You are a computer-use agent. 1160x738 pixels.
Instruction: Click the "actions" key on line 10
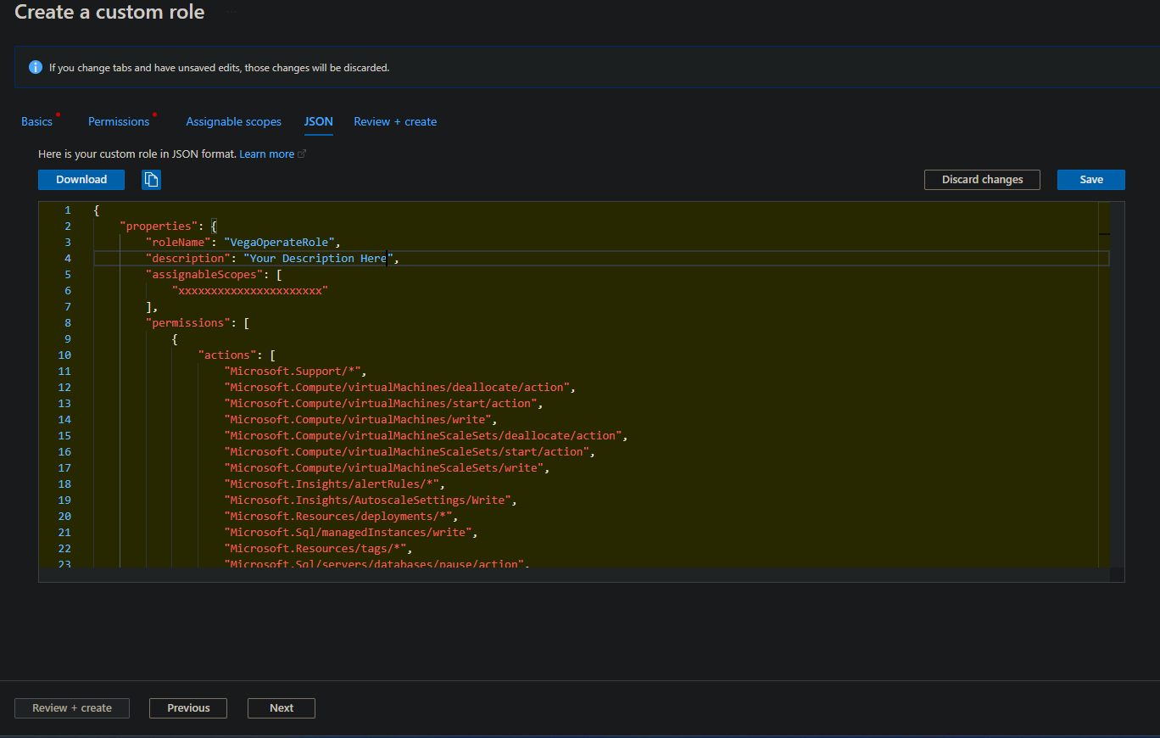[228, 355]
